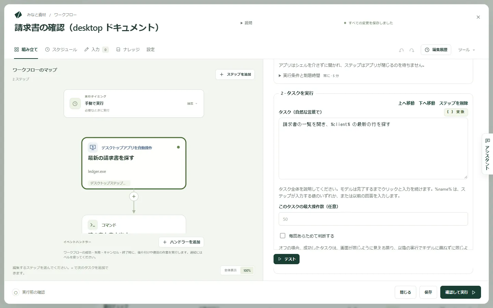Open the 編集 dropdown on trigger card
The image size is (493, 308).
coord(192,103)
